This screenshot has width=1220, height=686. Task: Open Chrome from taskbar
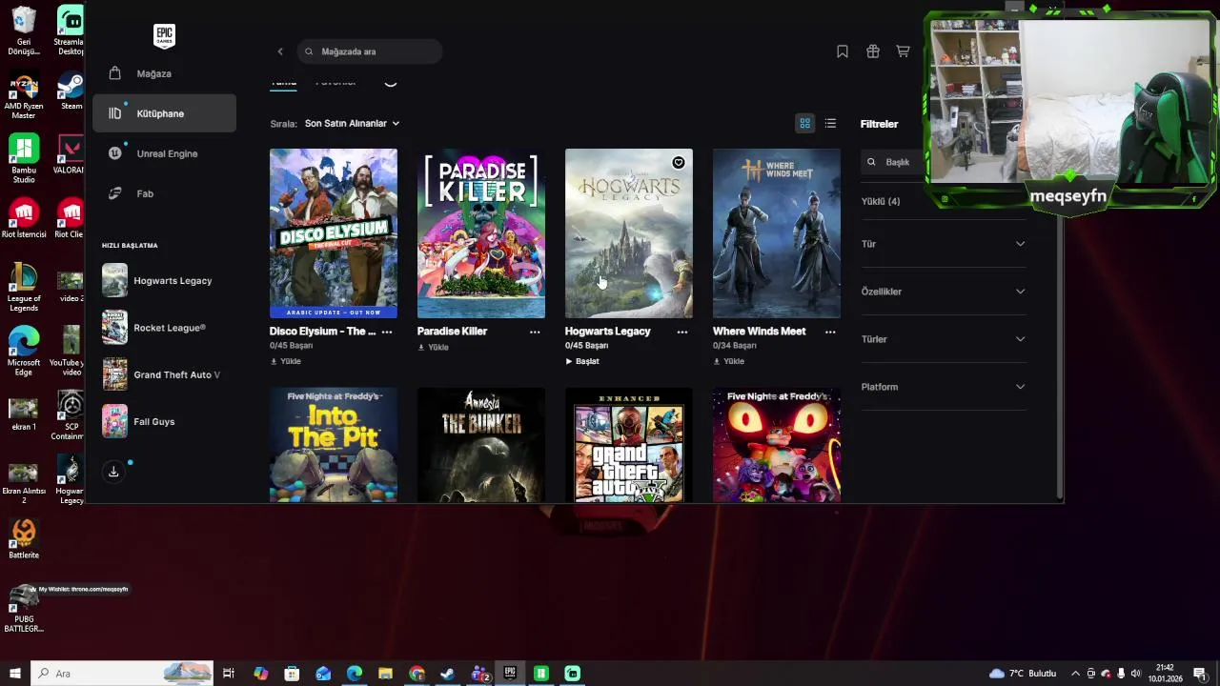tap(417, 674)
